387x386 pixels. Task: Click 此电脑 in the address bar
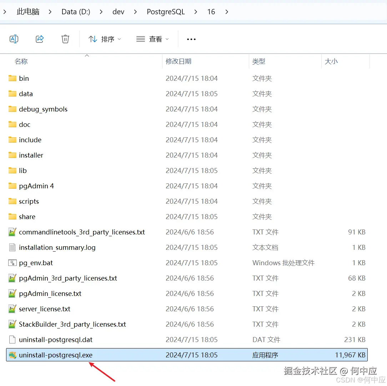[28, 11]
